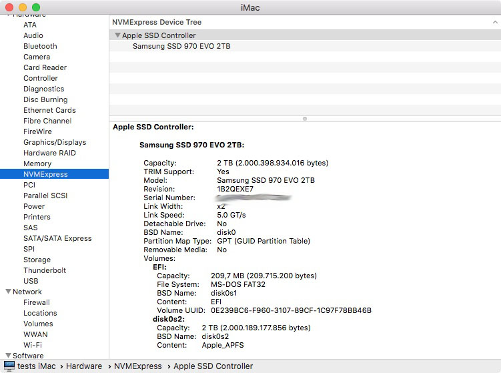Click Apple SSD Controller in the path bar
This screenshot has height=373, width=501.
coord(213,366)
